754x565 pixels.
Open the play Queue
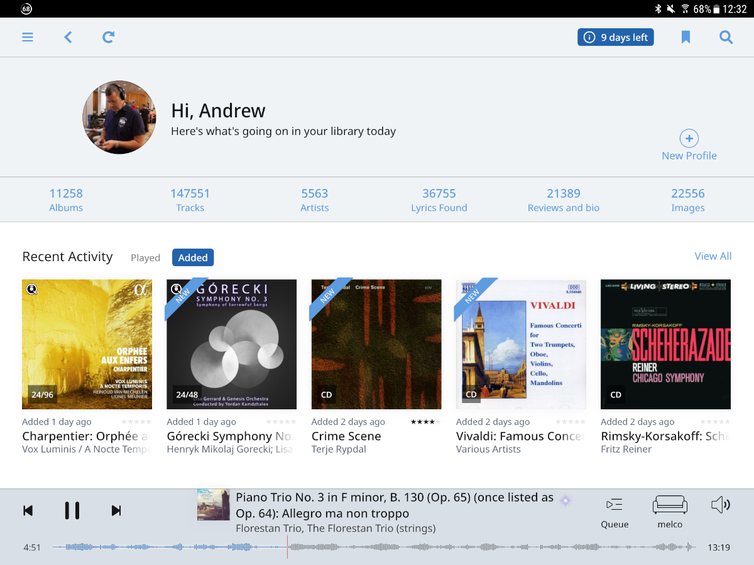(x=614, y=510)
